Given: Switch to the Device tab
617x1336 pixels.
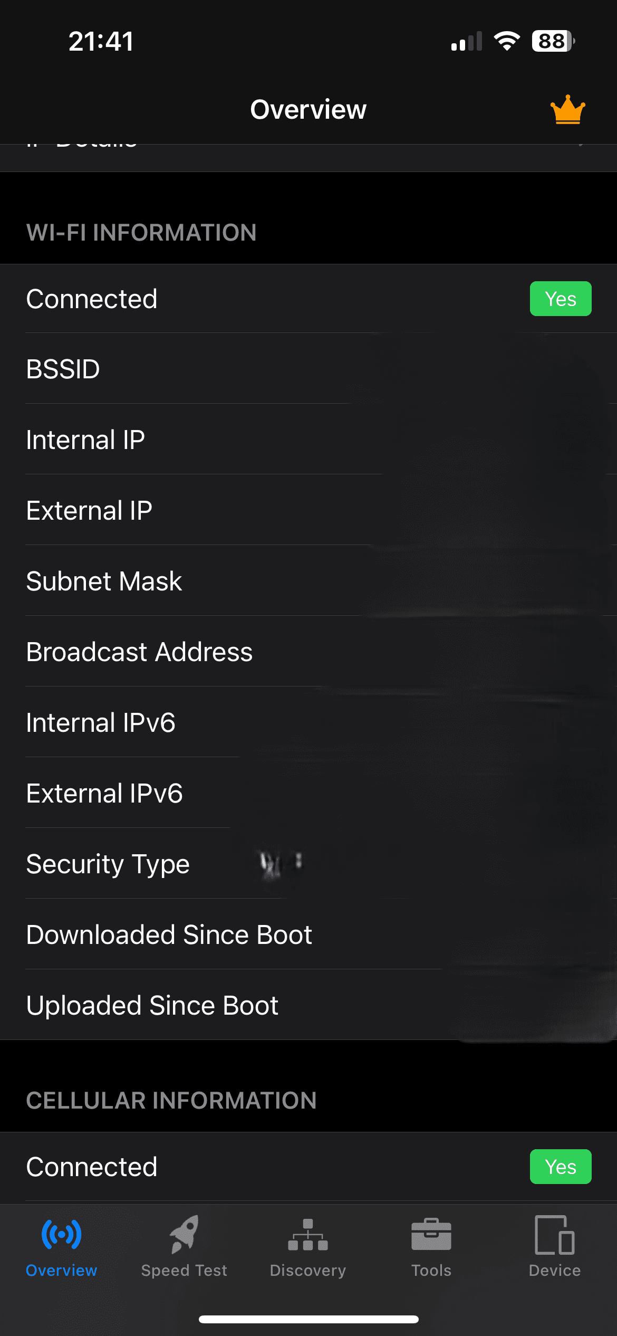Looking at the screenshot, I should pos(555,1245).
